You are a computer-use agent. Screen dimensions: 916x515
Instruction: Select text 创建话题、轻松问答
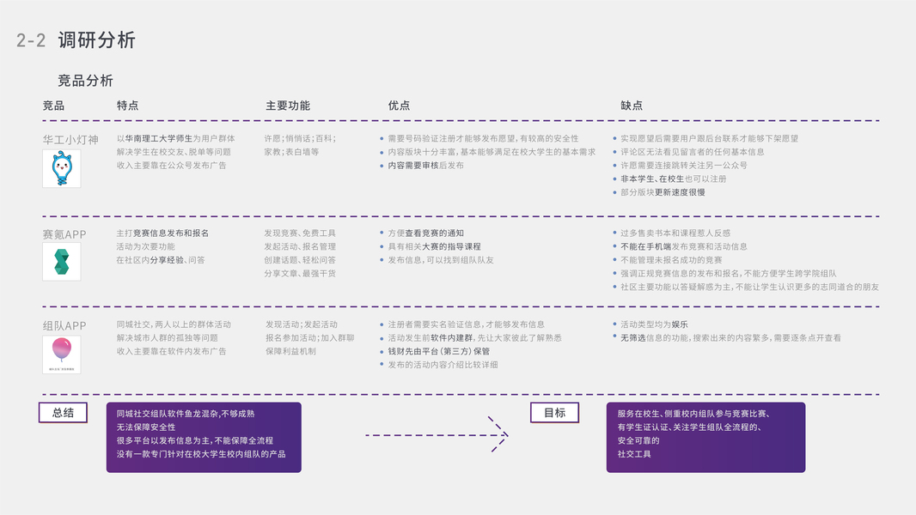[300, 260]
